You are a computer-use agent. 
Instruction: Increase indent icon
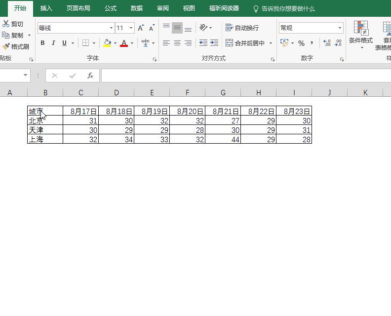[214, 43]
